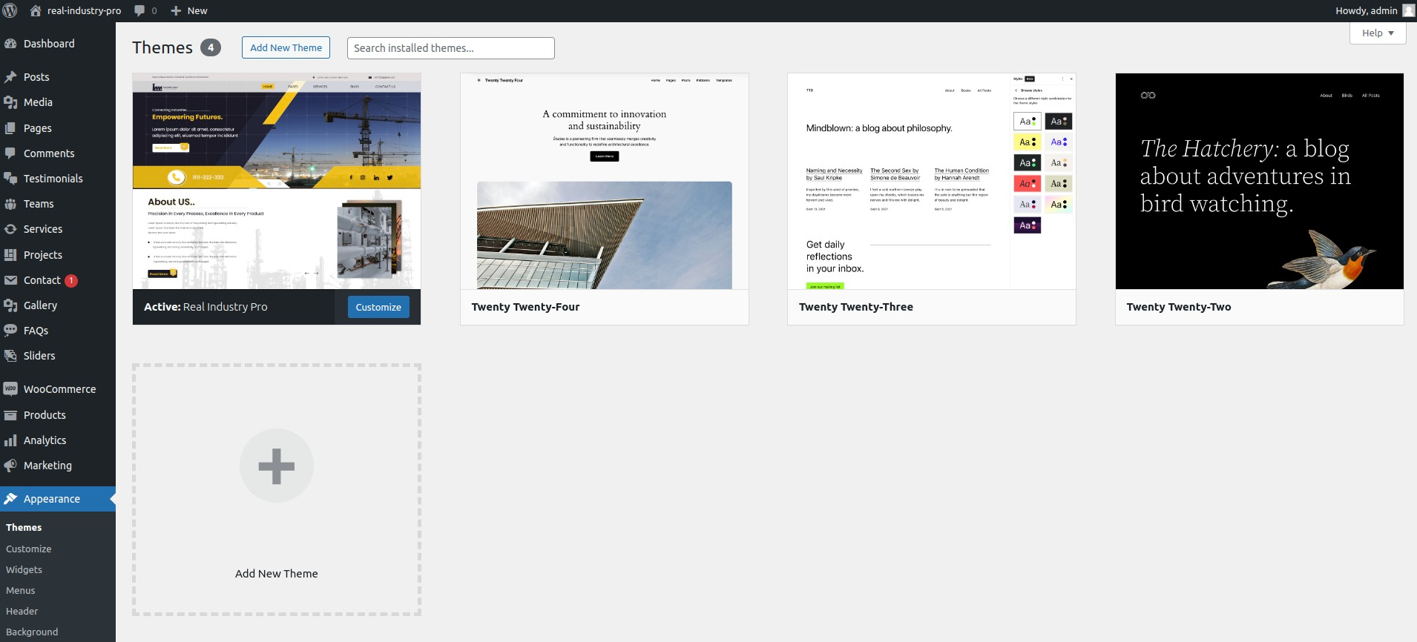Click the Active: Real Industry Pro label
1417x642 pixels.
point(206,307)
